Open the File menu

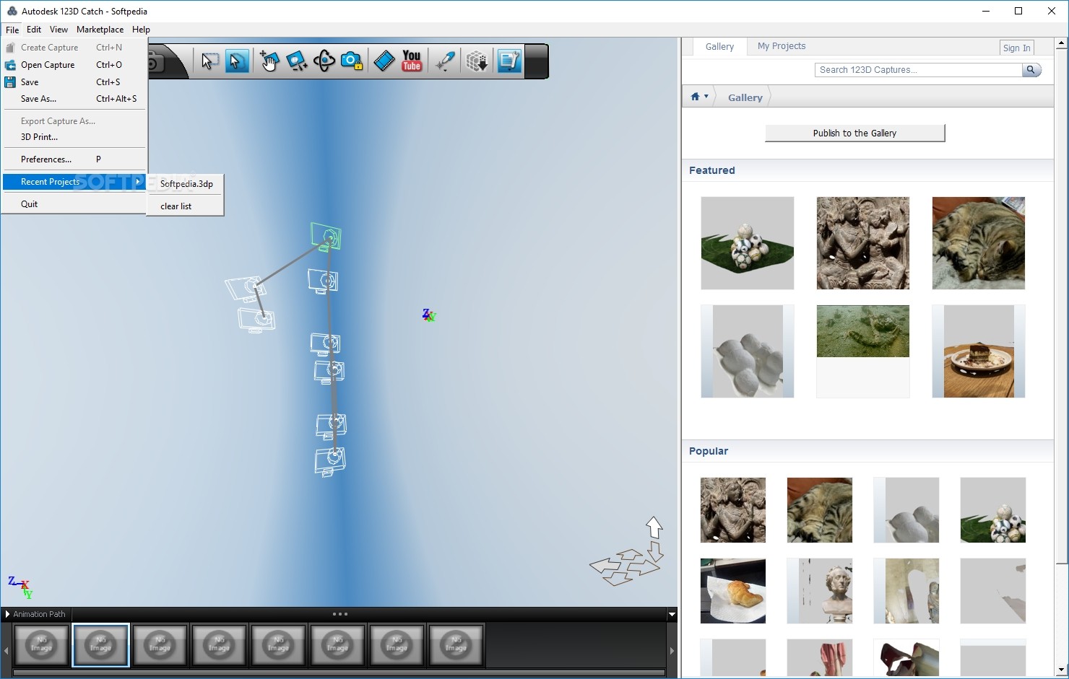[x=12, y=30]
